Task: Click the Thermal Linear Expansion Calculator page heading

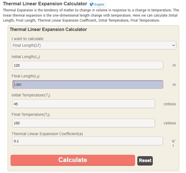Action: [45, 4]
